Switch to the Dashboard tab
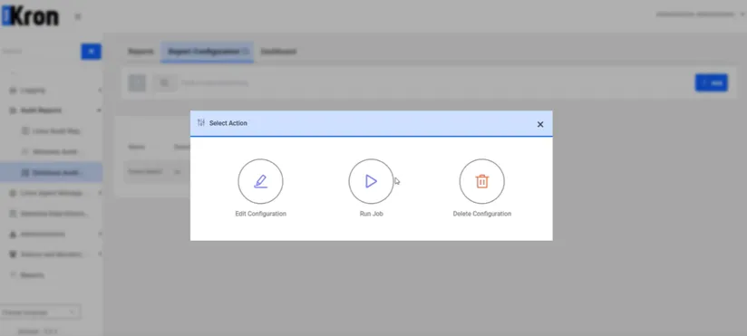The width and height of the screenshot is (747, 336). pyautogui.click(x=278, y=52)
